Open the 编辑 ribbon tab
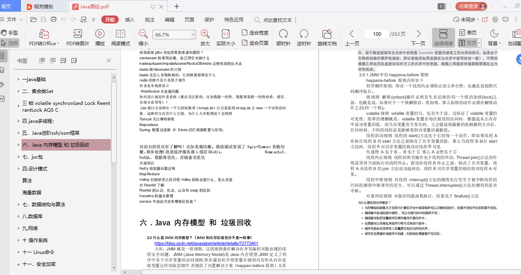This screenshot has height=275, width=521. (170, 19)
